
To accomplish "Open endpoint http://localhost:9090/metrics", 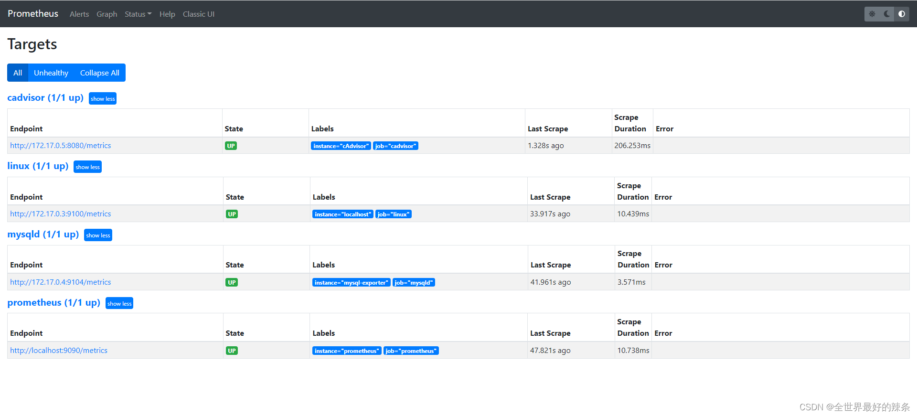I will (x=59, y=351).
